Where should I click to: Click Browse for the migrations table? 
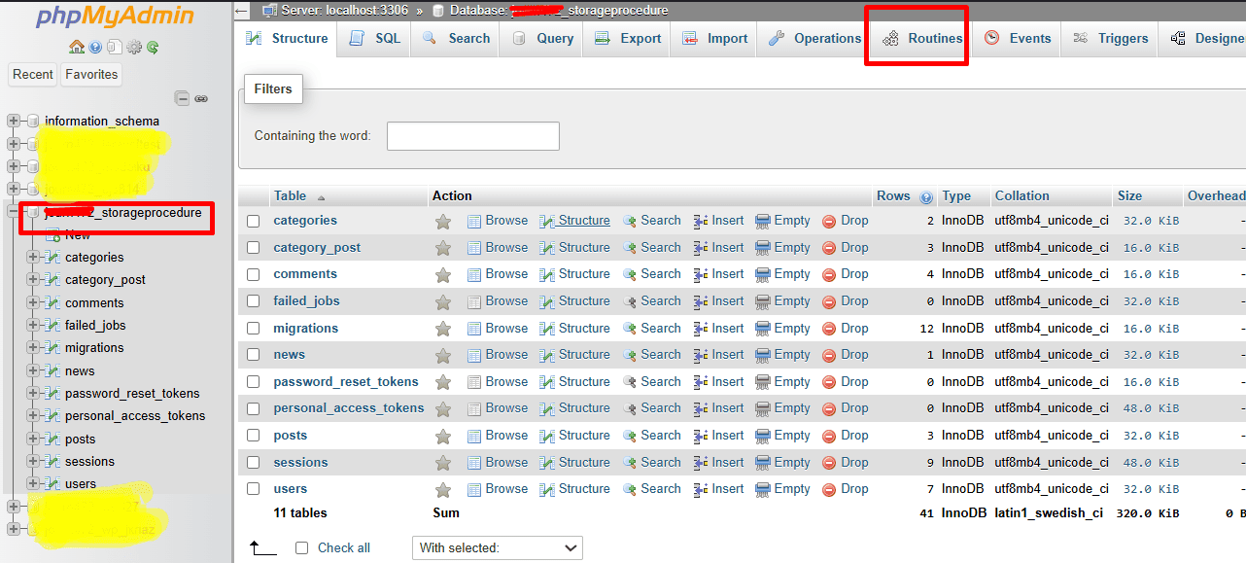(498, 329)
